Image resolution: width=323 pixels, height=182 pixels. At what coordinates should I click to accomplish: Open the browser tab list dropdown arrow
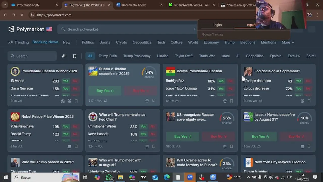pos(5,5)
